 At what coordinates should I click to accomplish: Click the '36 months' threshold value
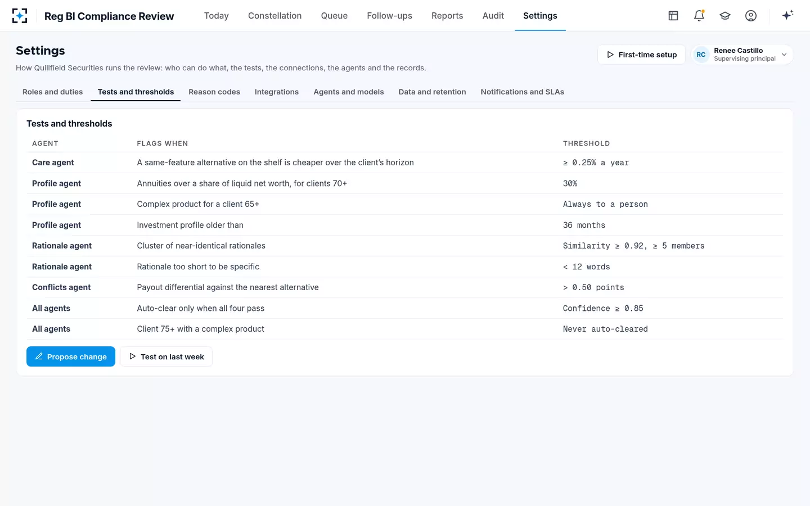(584, 225)
